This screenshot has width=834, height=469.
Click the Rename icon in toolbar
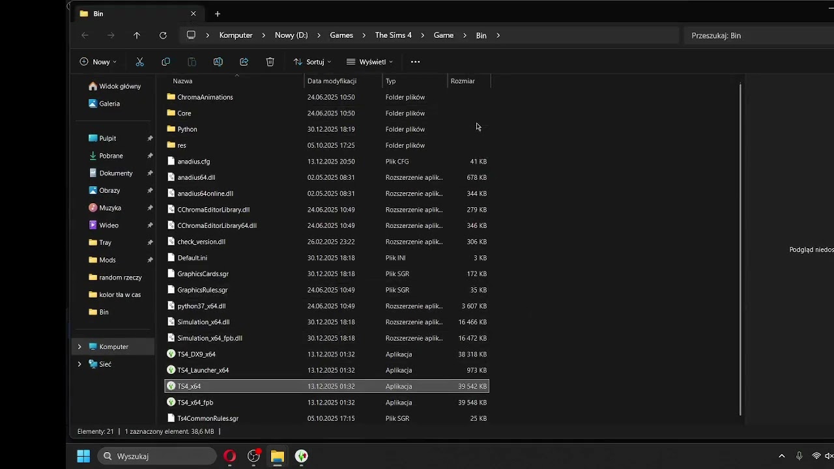point(218,62)
